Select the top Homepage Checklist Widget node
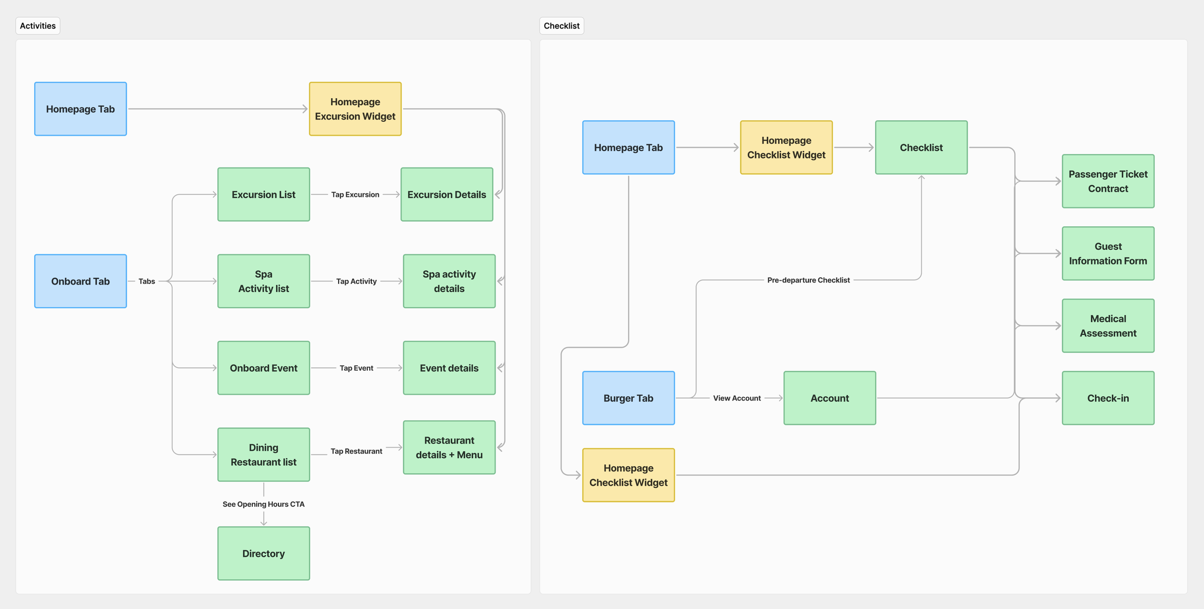The width and height of the screenshot is (1204, 609). (786, 147)
